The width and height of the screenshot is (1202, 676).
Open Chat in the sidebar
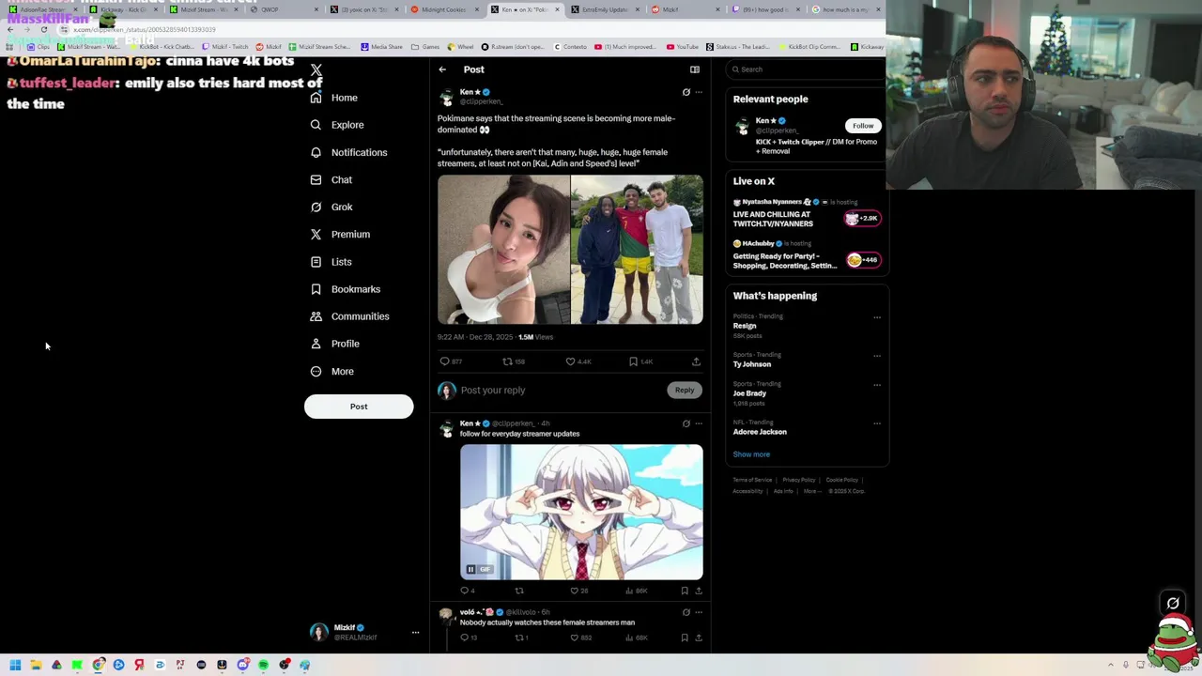click(331, 179)
